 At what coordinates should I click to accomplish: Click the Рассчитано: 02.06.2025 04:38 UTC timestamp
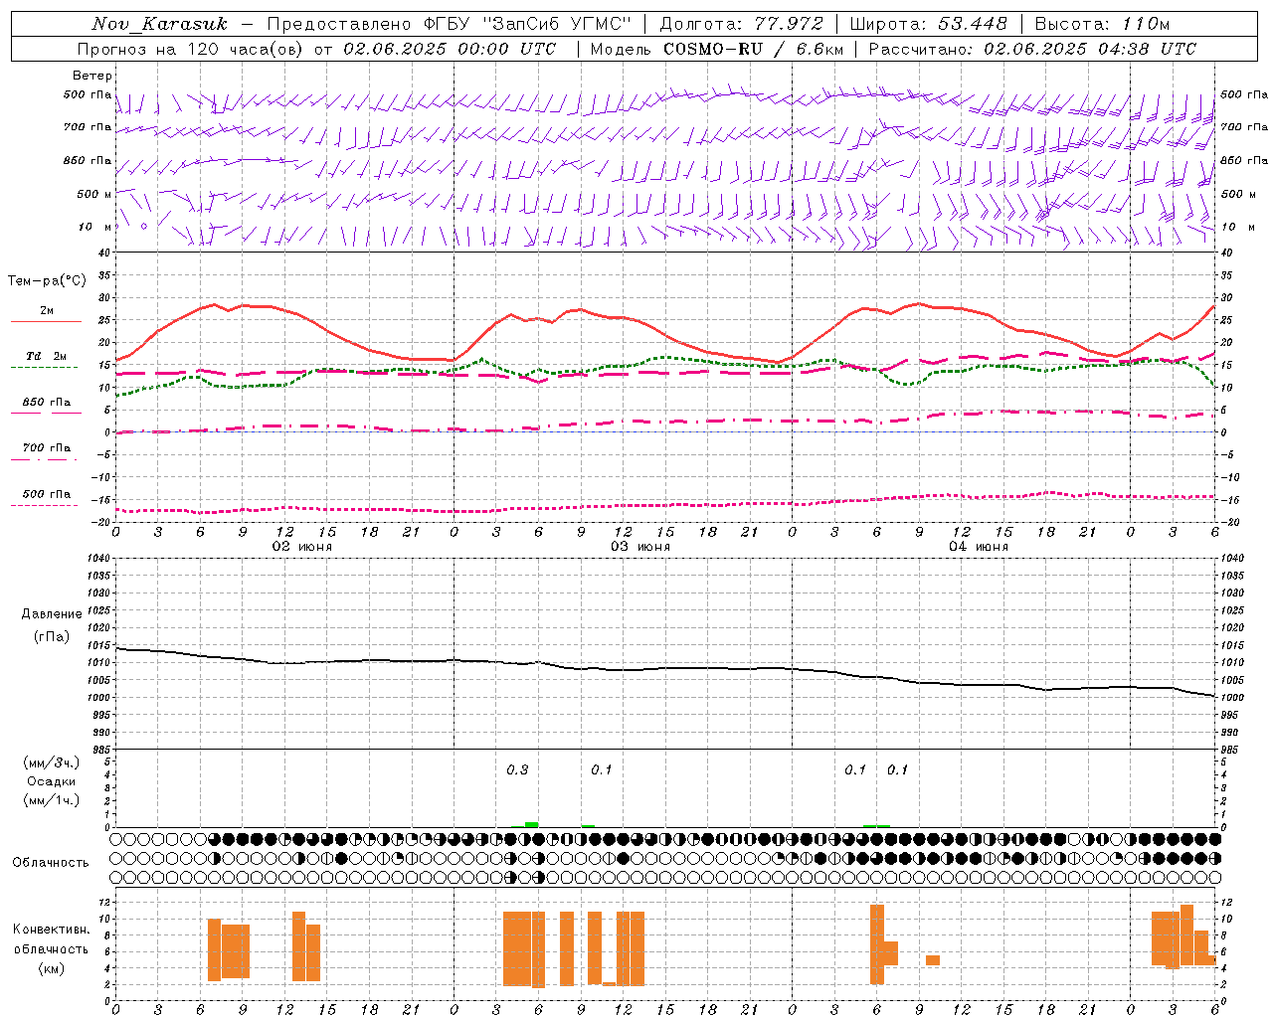click(x=1032, y=49)
